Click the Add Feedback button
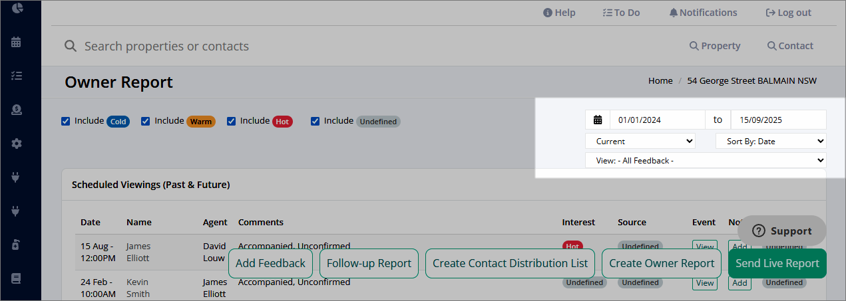Screen dimensions: 846x301 tap(270, 263)
